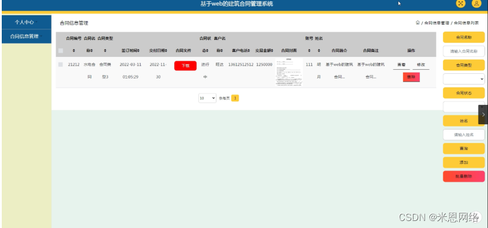This screenshot has height=228, width=488.
Task: Click the 姓名 yellow filter label
Action: click(x=464, y=121)
